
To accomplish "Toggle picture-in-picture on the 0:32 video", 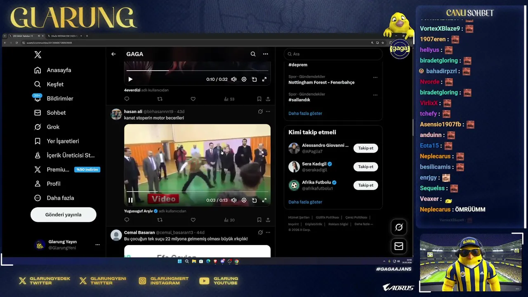I will pyautogui.click(x=255, y=79).
